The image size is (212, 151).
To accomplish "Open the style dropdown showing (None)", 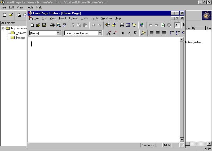I will point(58,33).
